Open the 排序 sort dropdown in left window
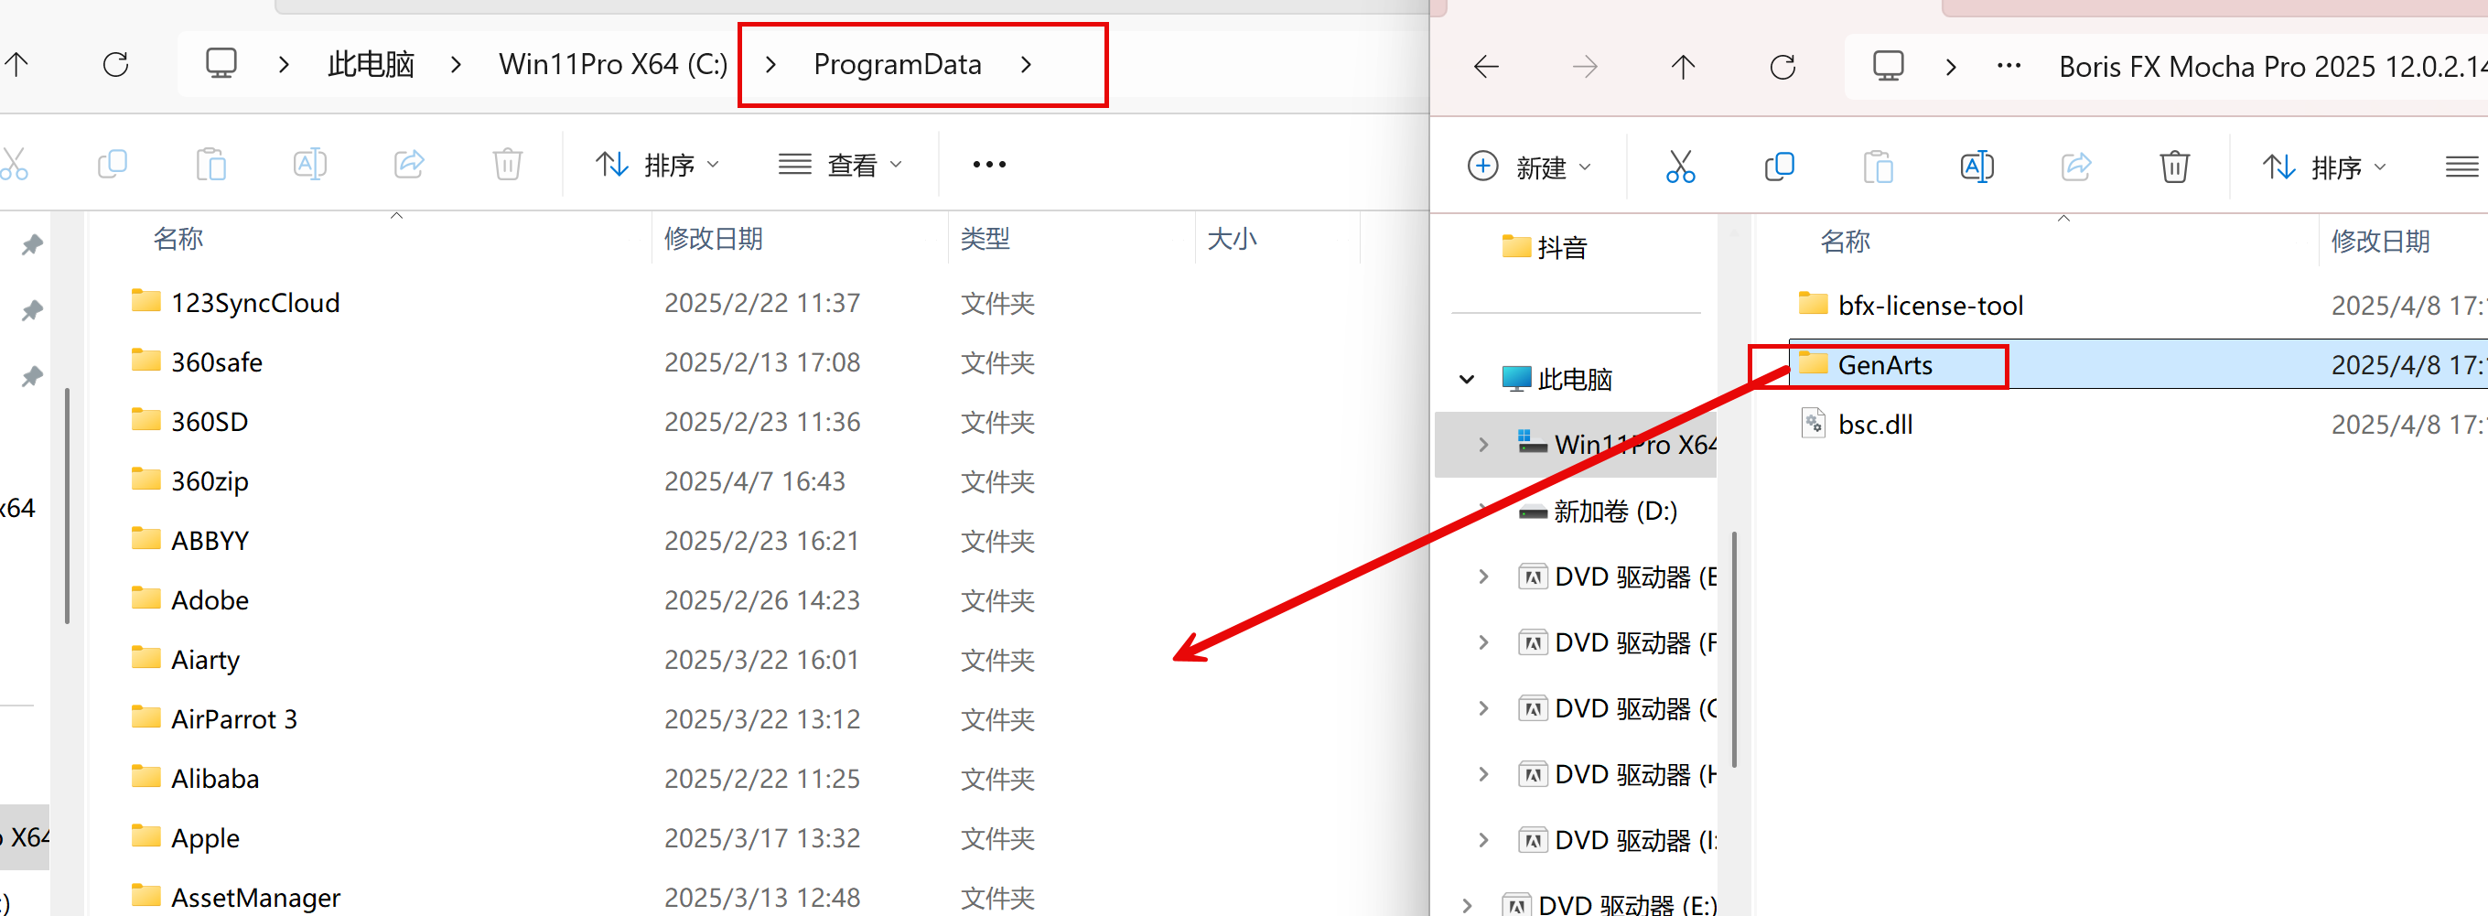The width and height of the screenshot is (2488, 916). [x=658, y=166]
